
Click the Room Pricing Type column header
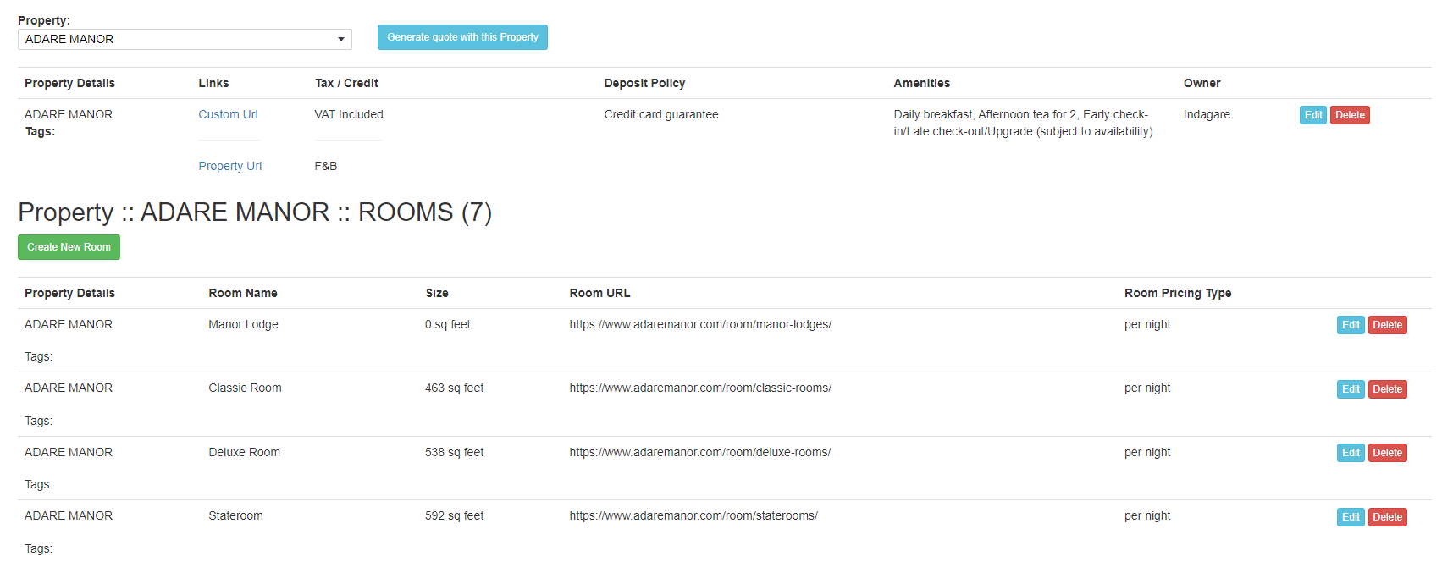[1178, 293]
